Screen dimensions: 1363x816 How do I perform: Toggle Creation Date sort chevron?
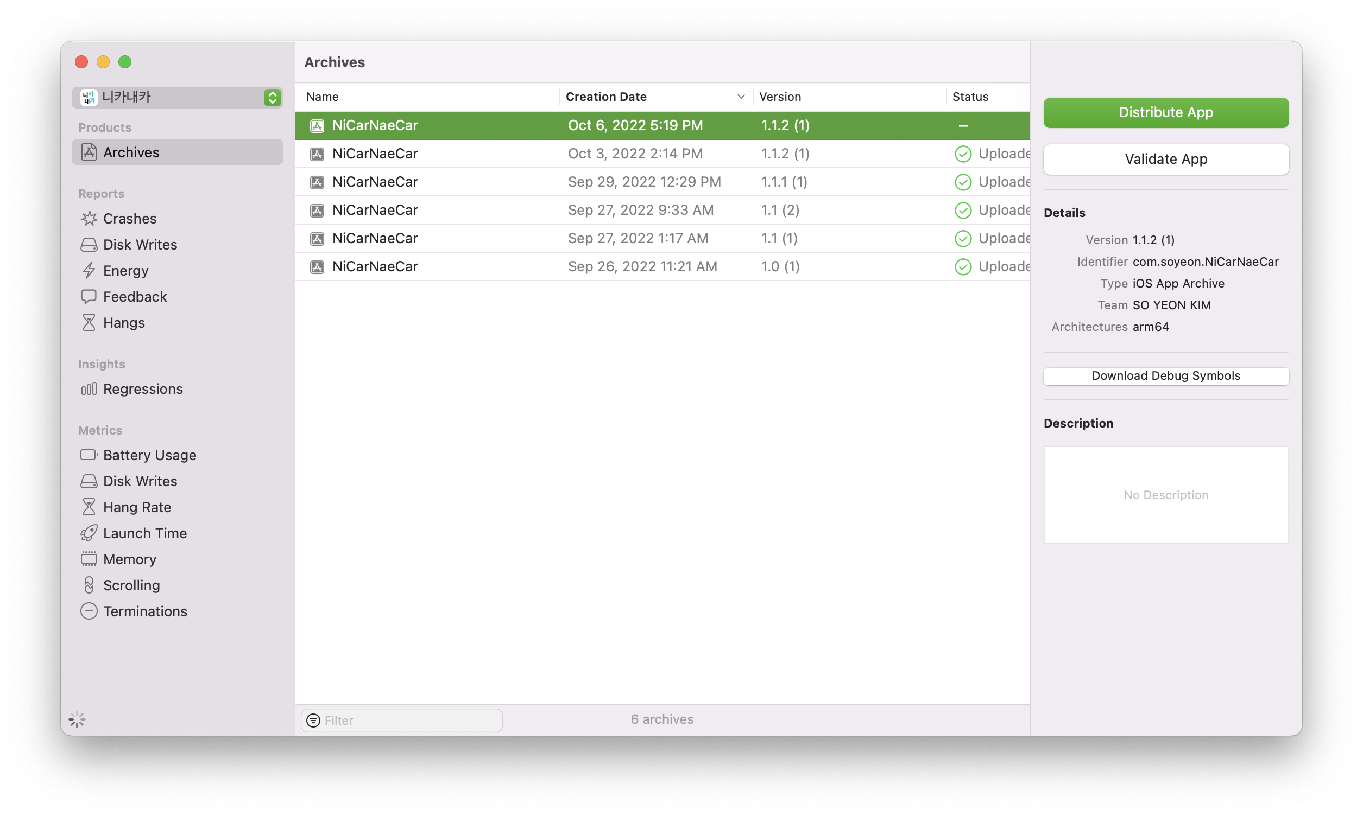(x=741, y=97)
